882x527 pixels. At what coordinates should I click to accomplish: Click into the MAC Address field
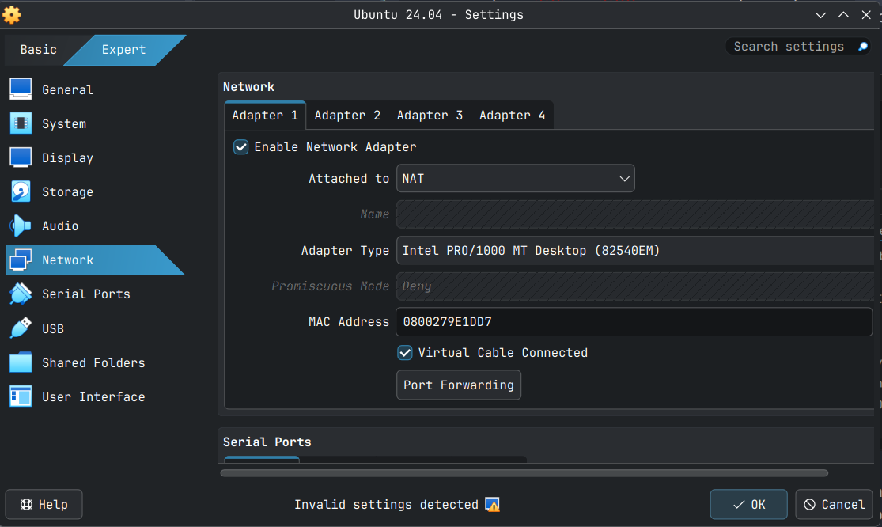coord(633,322)
